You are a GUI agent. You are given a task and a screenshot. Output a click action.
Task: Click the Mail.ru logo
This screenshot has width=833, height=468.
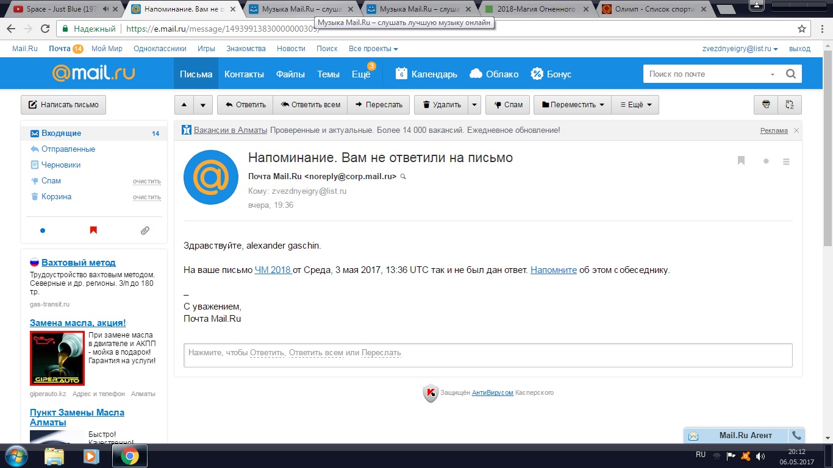(x=93, y=73)
